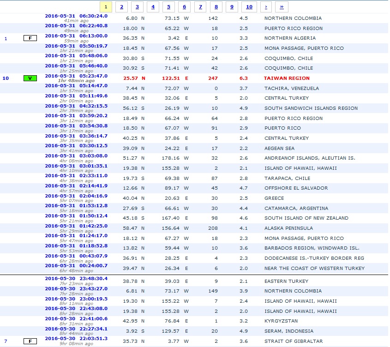
Task: Open page 5 of results
Action: [x=168, y=7]
